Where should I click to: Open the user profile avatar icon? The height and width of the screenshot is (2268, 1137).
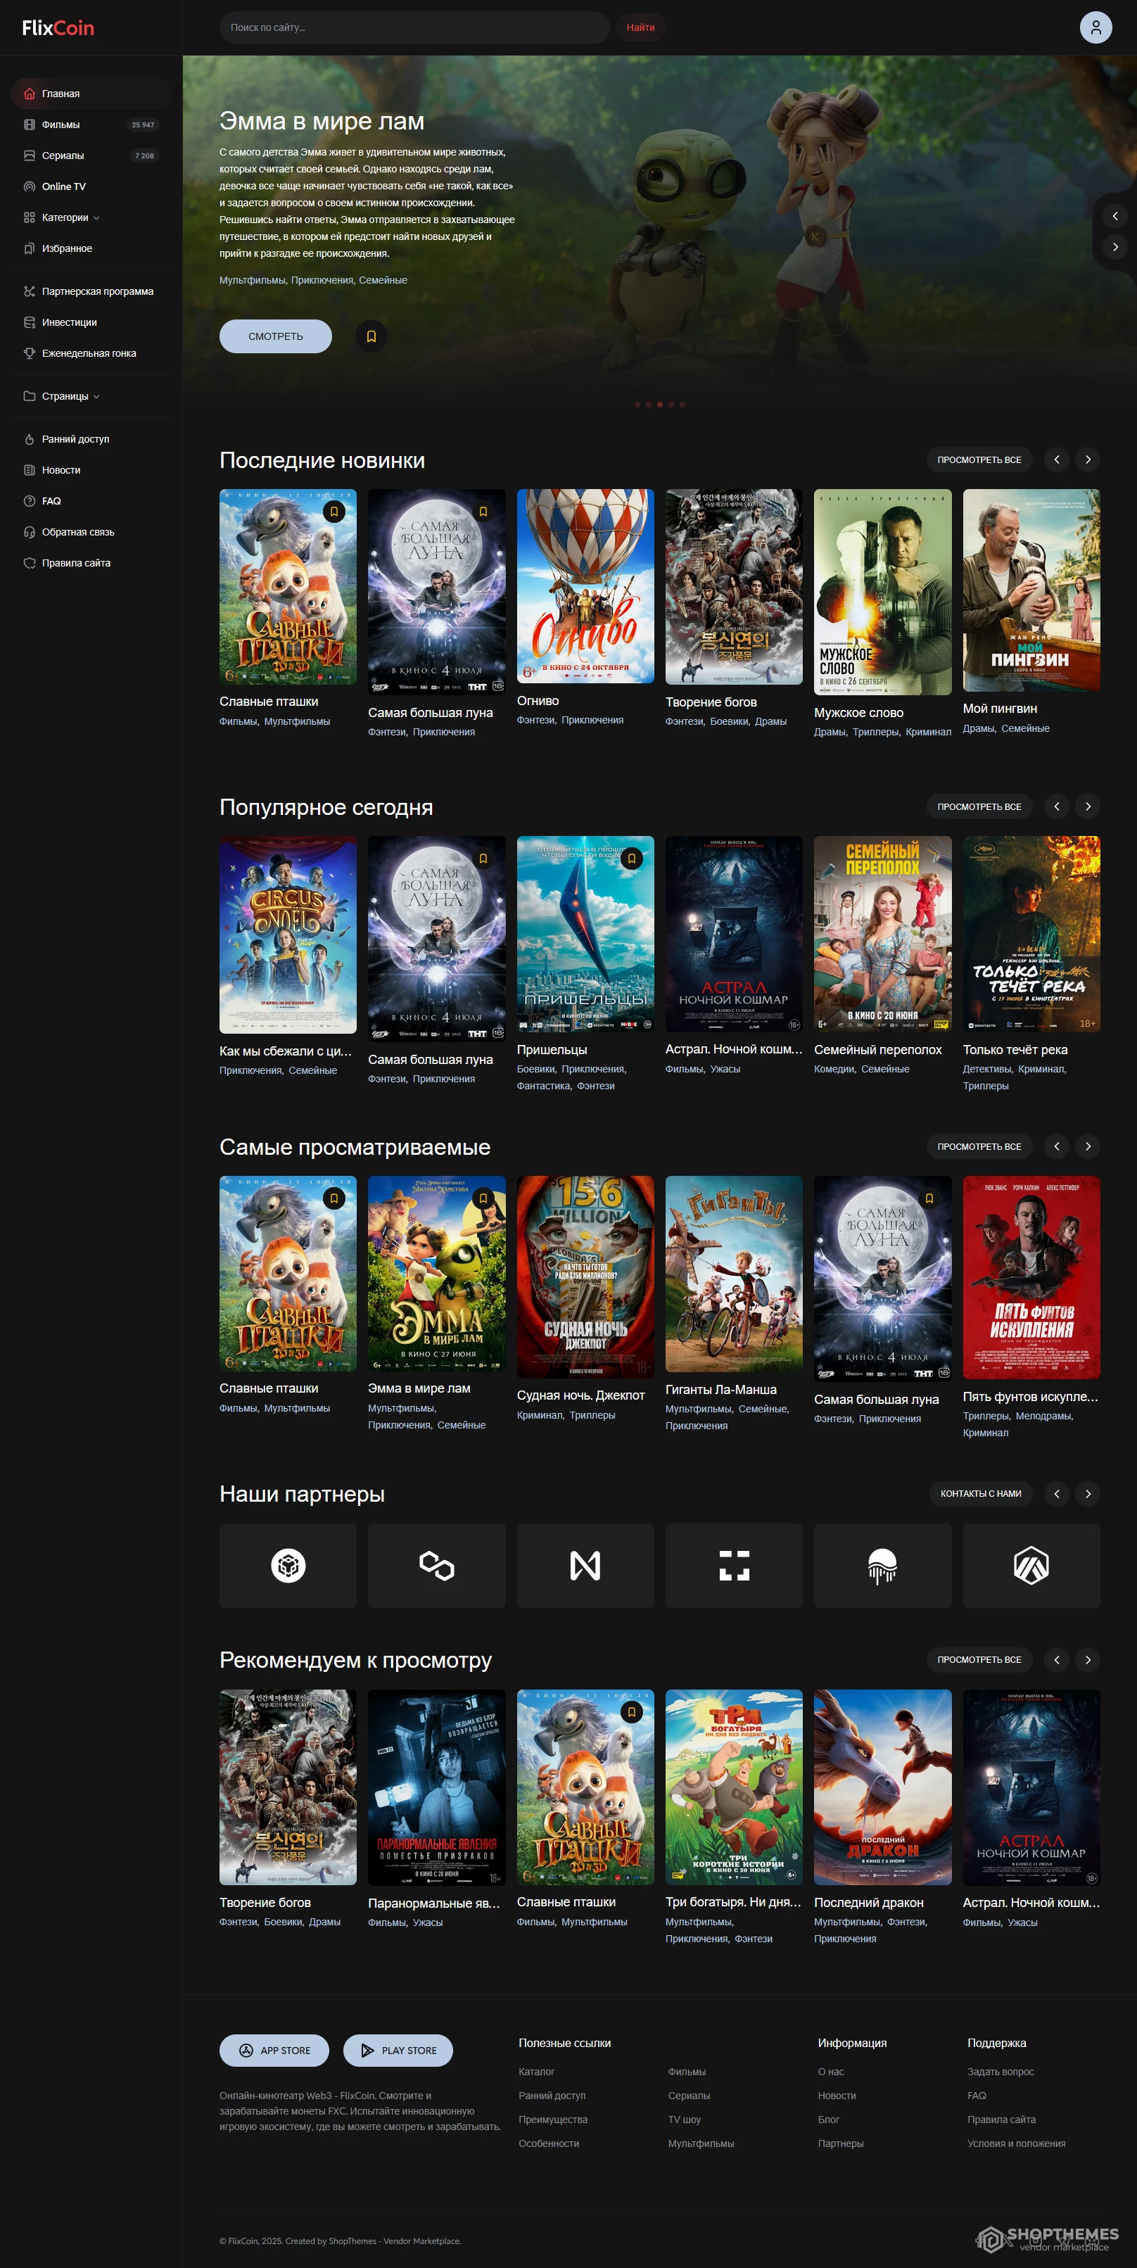[x=1095, y=27]
